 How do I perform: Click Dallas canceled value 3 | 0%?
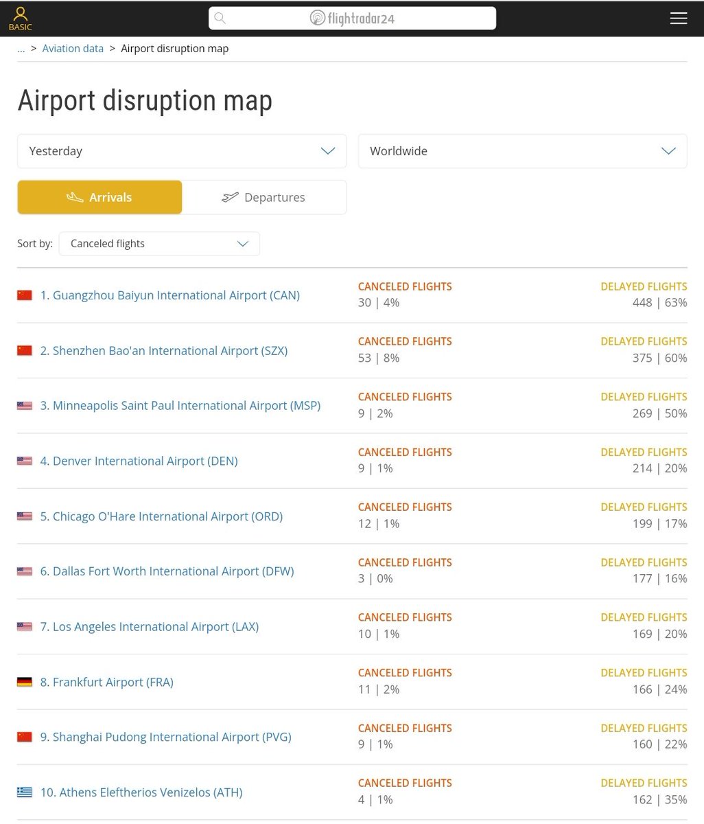point(375,579)
